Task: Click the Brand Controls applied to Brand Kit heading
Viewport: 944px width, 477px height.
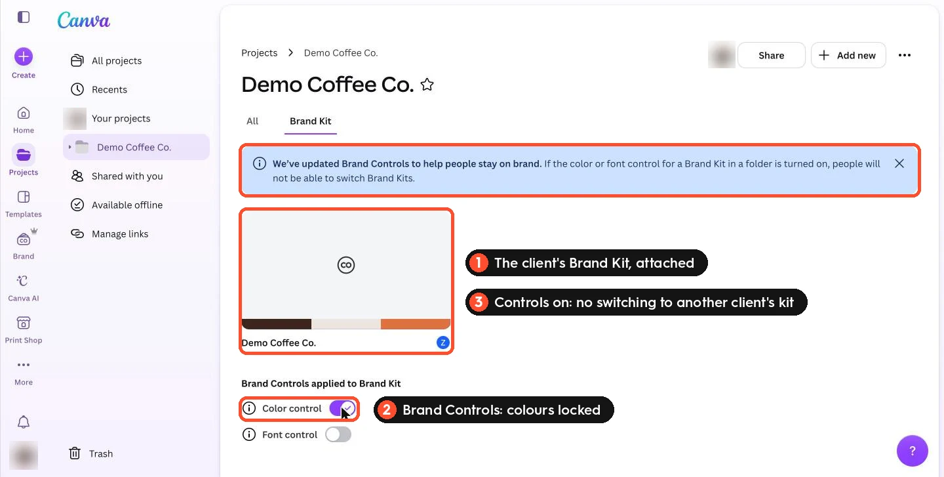Action: [x=321, y=383]
